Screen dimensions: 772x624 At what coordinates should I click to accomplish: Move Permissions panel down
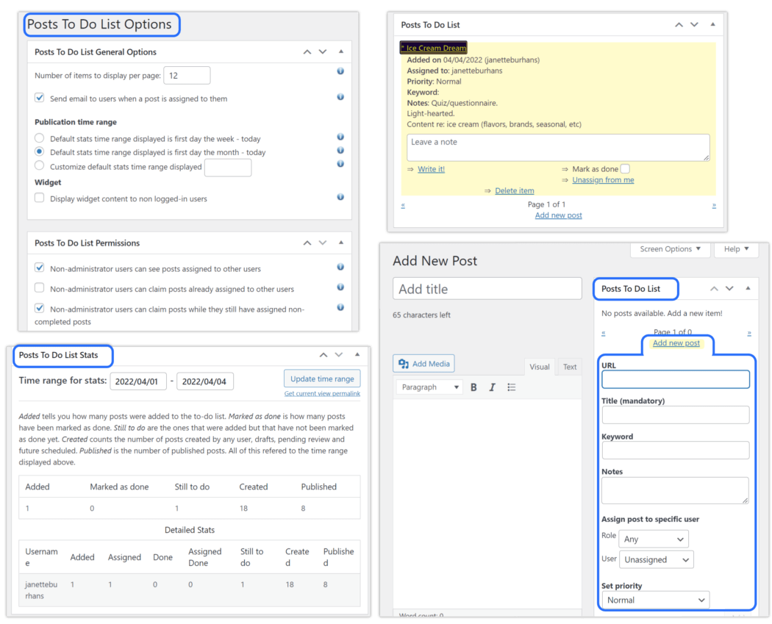tap(323, 243)
